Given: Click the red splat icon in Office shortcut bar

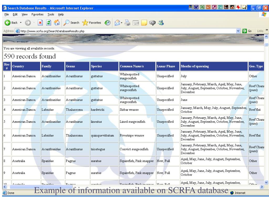Looking at the screenshot, I should pyautogui.click(x=238, y=7).
